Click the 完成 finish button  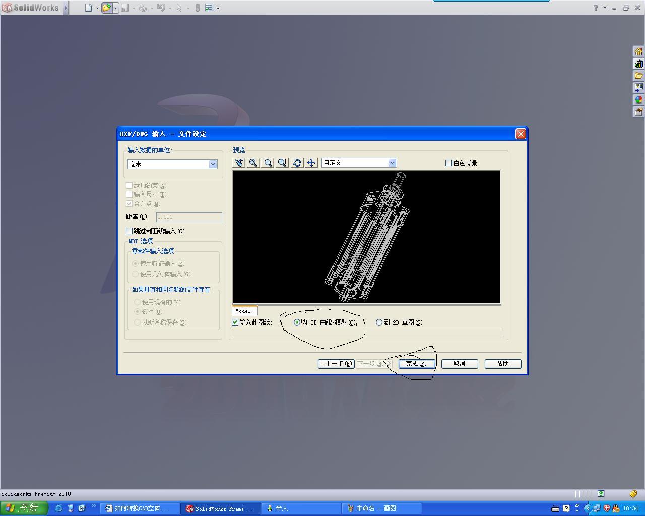[x=416, y=364]
